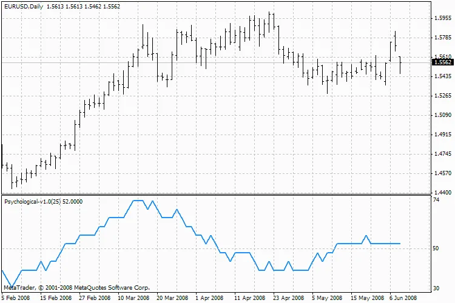Click the 1.5265 price axis label

pos(442,96)
